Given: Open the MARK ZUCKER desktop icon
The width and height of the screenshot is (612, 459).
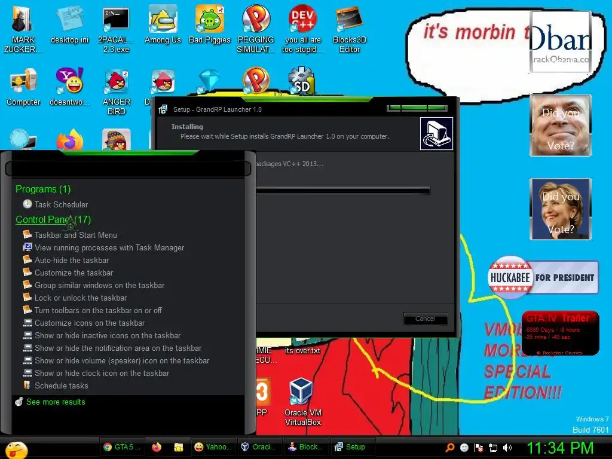Looking at the screenshot, I should [23, 29].
